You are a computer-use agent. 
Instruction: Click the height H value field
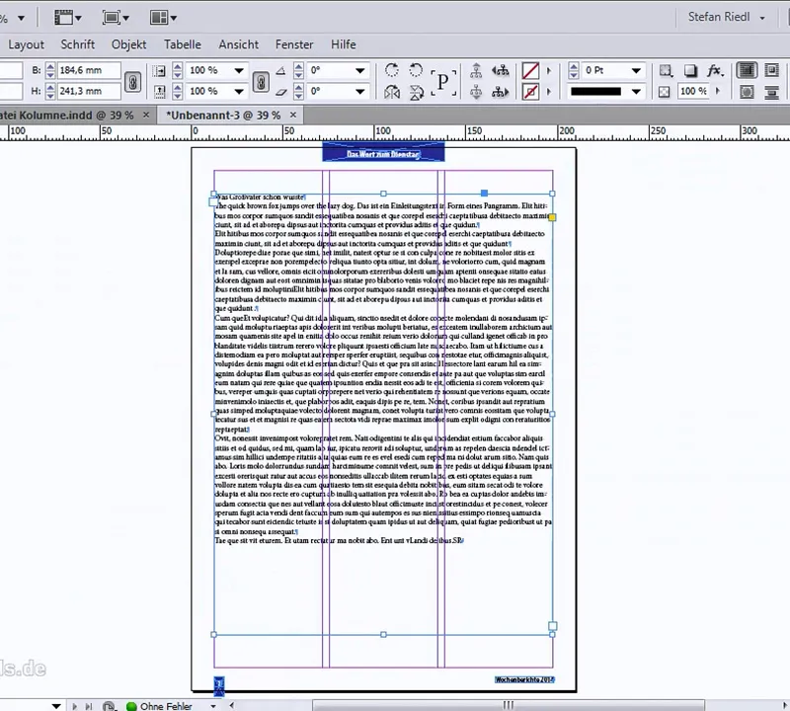(89, 91)
